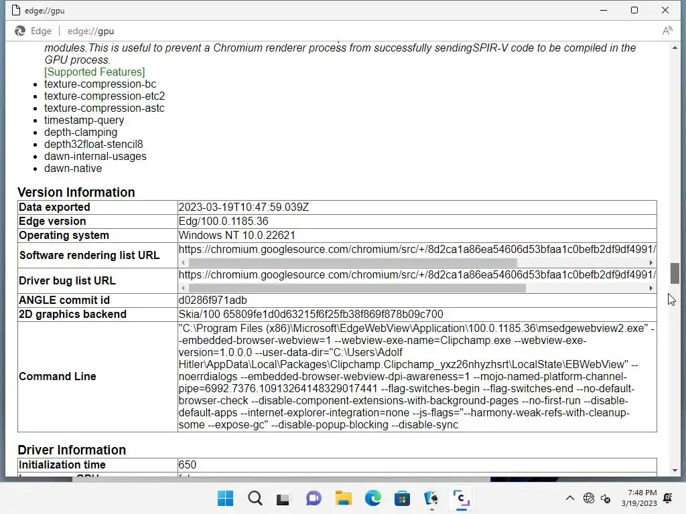Click the page horizontal scrollbar at bottom
686x514 pixels.
281,479
